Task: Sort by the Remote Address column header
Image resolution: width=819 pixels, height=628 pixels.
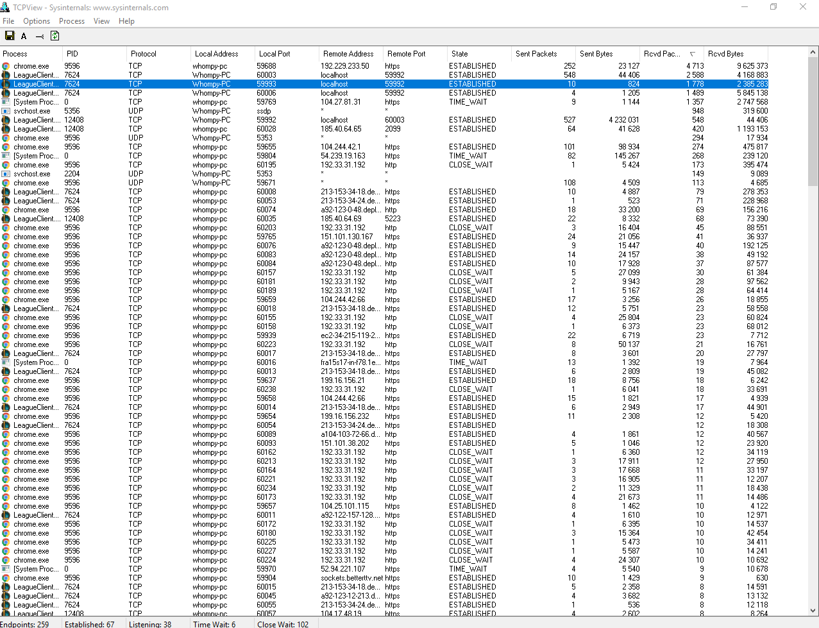Action: click(x=351, y=54)
